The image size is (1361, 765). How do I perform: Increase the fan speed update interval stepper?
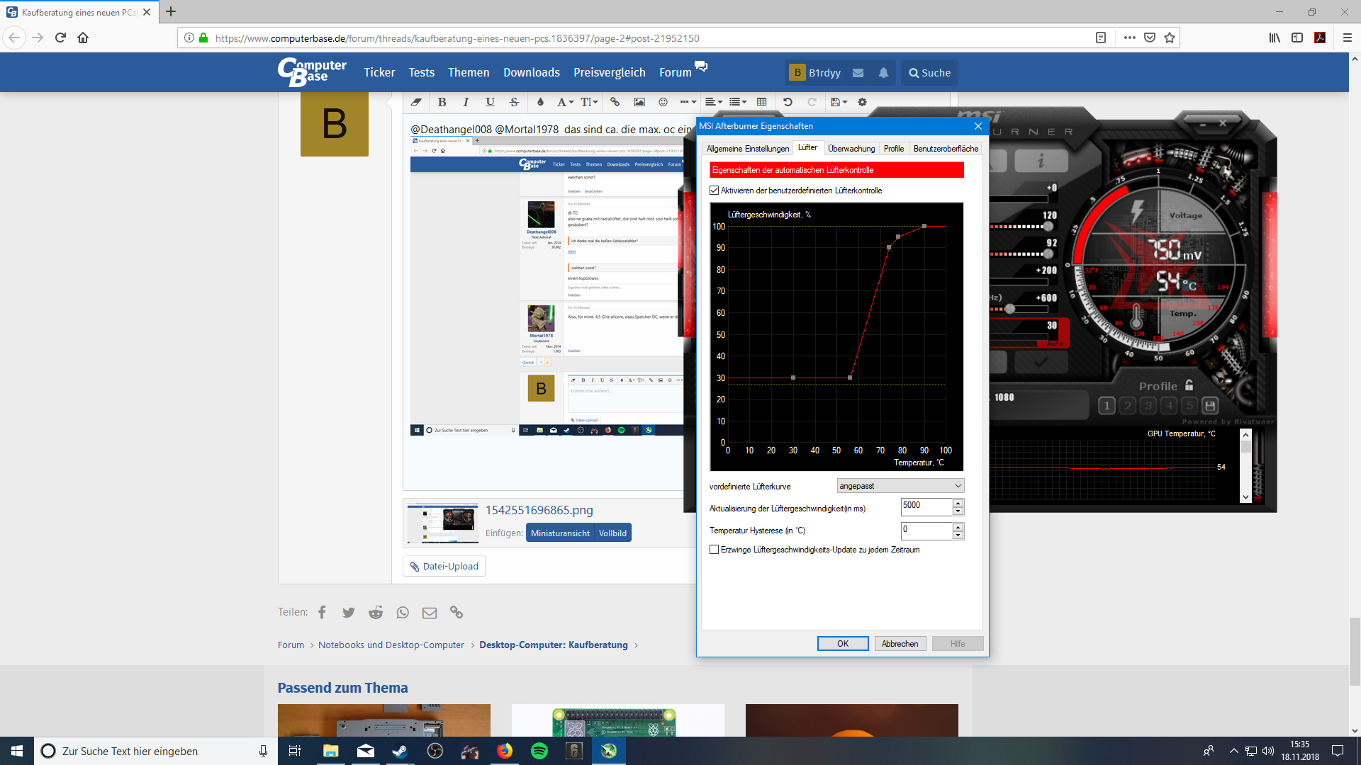click(x=958, y=503)
